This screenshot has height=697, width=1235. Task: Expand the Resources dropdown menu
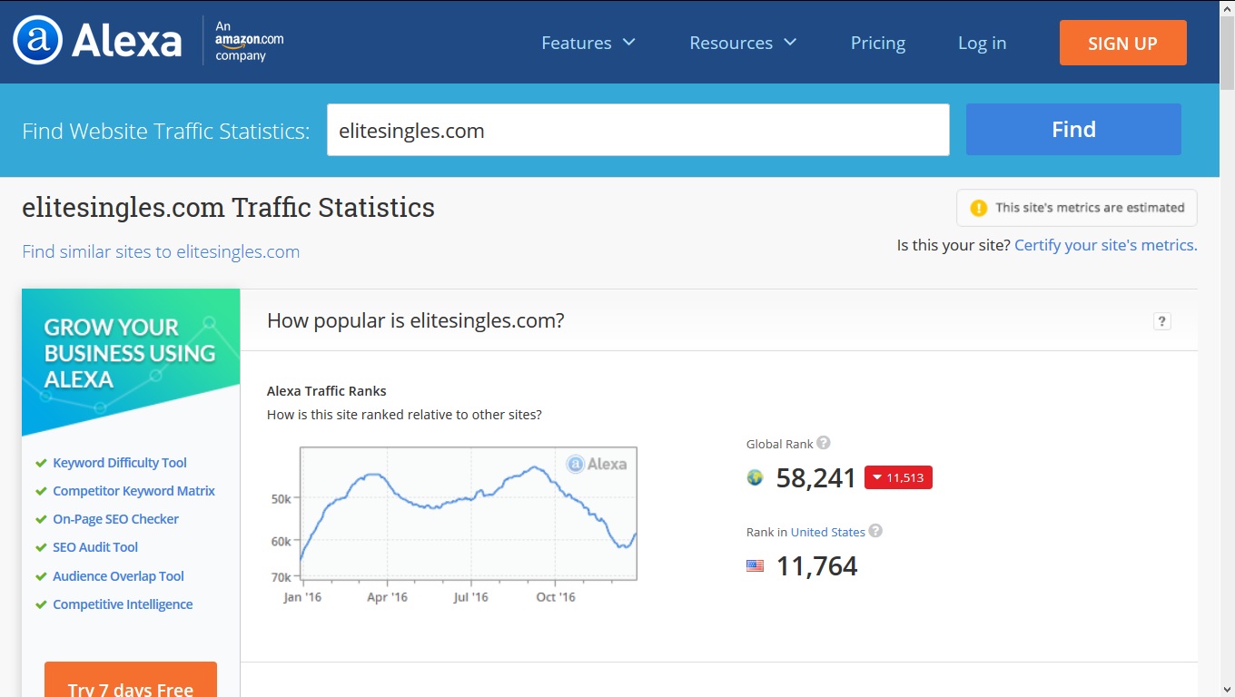(x=742, y=43)
